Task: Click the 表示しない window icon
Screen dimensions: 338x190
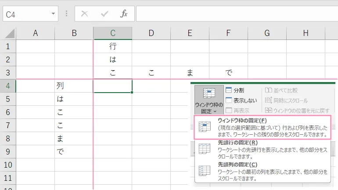Action: point(229,100)
